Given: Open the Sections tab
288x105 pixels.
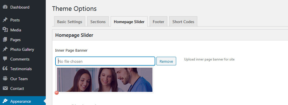Looking at the screenshot, I should (x=98, y=22).
